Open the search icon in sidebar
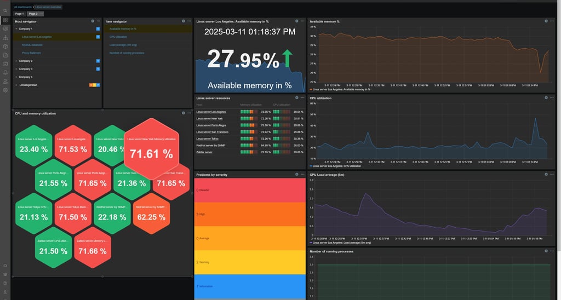 [x=5, y=11]
